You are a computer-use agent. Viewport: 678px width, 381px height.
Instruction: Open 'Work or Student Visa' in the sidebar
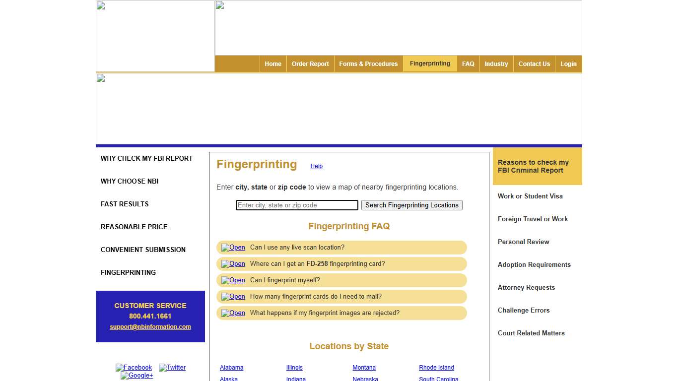530,196
